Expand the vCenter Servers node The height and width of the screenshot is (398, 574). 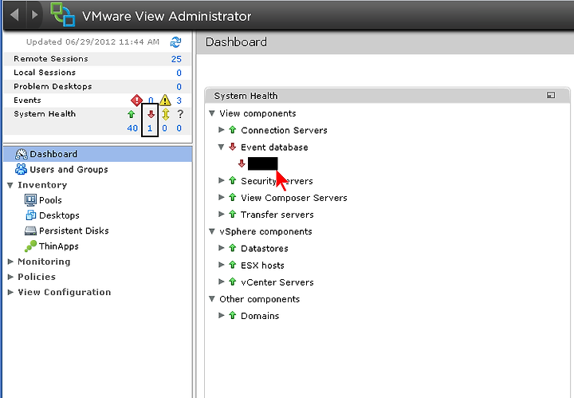click(x=221, y=282)
